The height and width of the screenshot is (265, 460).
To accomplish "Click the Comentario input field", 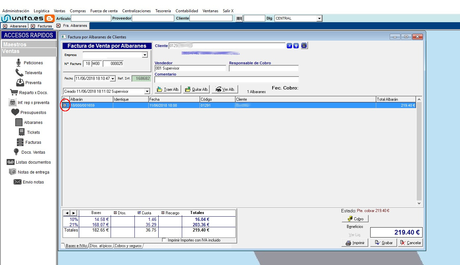I will tap(227, 79).
